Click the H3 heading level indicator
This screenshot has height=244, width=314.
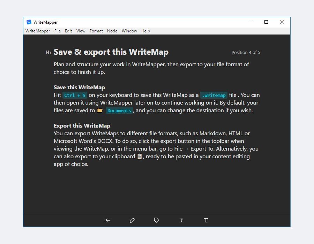(x=48, y=52)
